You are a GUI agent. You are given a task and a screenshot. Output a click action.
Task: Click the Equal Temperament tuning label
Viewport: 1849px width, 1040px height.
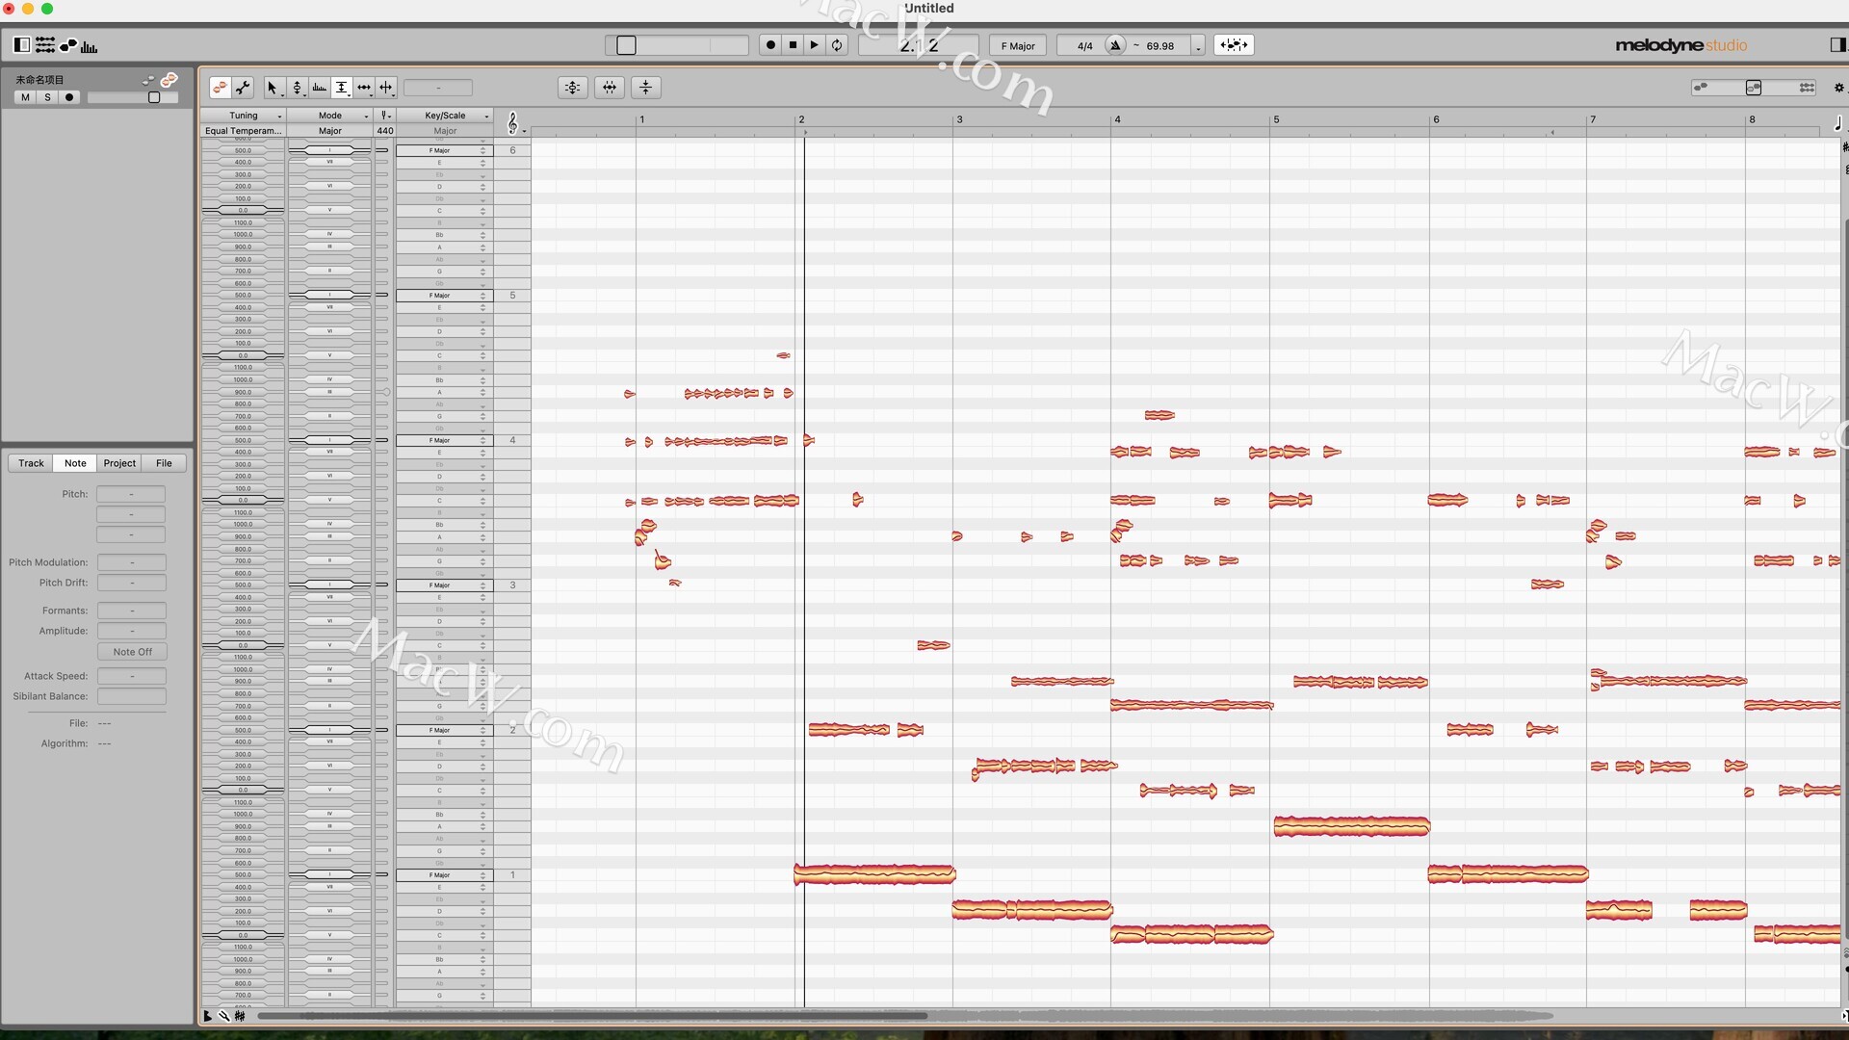tap(243, 131)
